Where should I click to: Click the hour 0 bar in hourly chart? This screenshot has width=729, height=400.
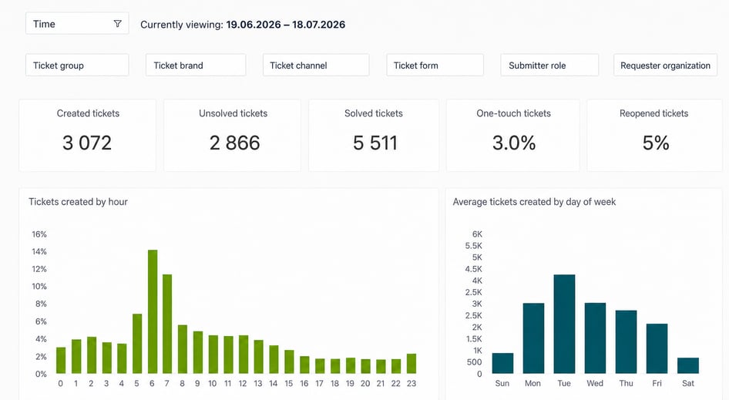[61, 361]
